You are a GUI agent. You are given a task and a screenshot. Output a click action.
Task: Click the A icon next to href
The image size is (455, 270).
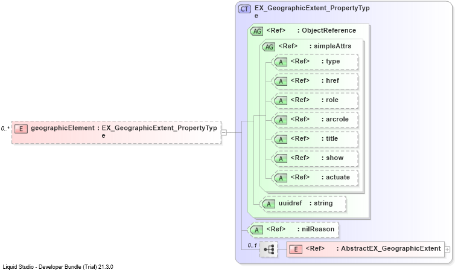point(281,82)
